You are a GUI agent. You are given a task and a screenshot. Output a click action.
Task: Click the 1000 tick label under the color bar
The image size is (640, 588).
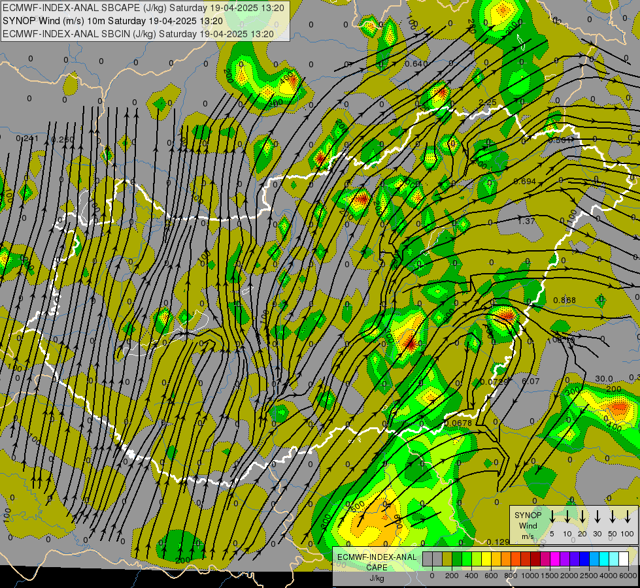point(530,576)
